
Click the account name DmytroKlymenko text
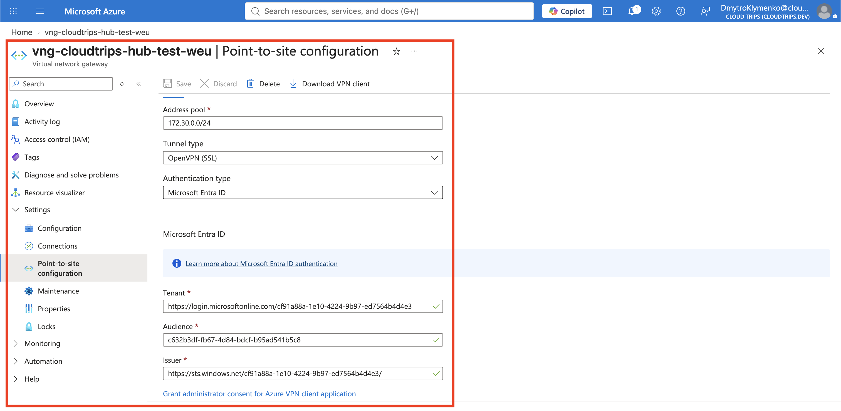pos(764,8)
